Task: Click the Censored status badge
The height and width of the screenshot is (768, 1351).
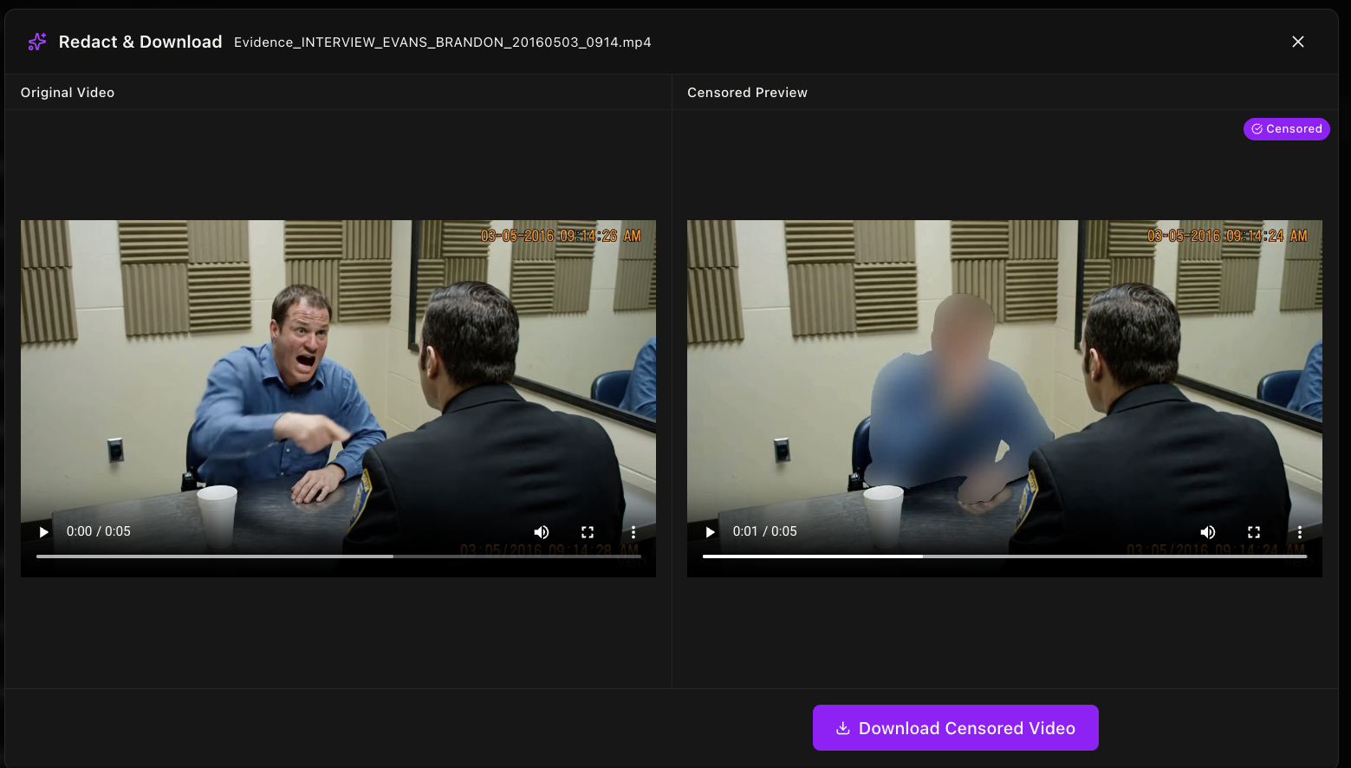Action: 1287,129
